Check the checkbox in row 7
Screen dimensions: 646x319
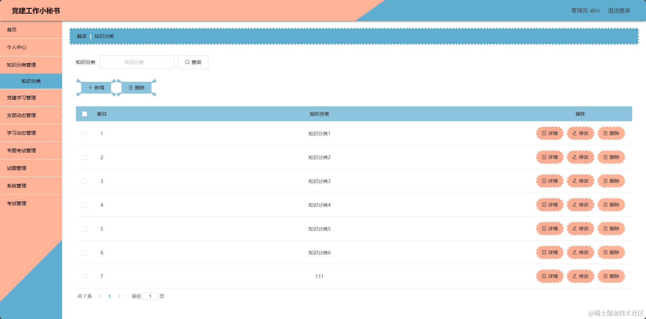(85, 277)
